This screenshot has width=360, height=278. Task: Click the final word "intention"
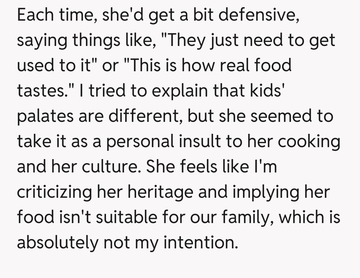(x=201, y=242)
